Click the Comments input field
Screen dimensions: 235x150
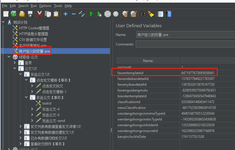(x=185, y=44)
